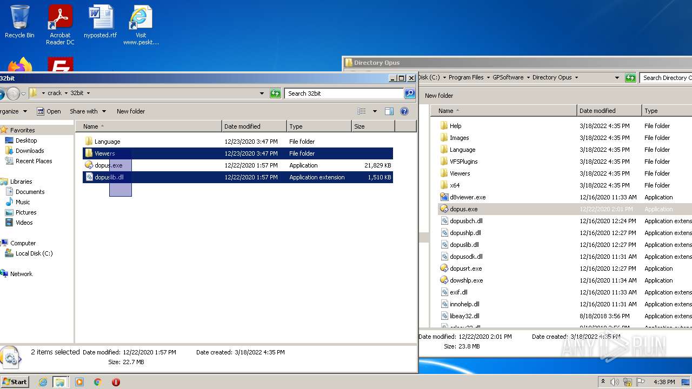Click the Search 32bit input field
The width and height of the screenshot is (692, 389).
pyautogui.click(x=344, y=93)
